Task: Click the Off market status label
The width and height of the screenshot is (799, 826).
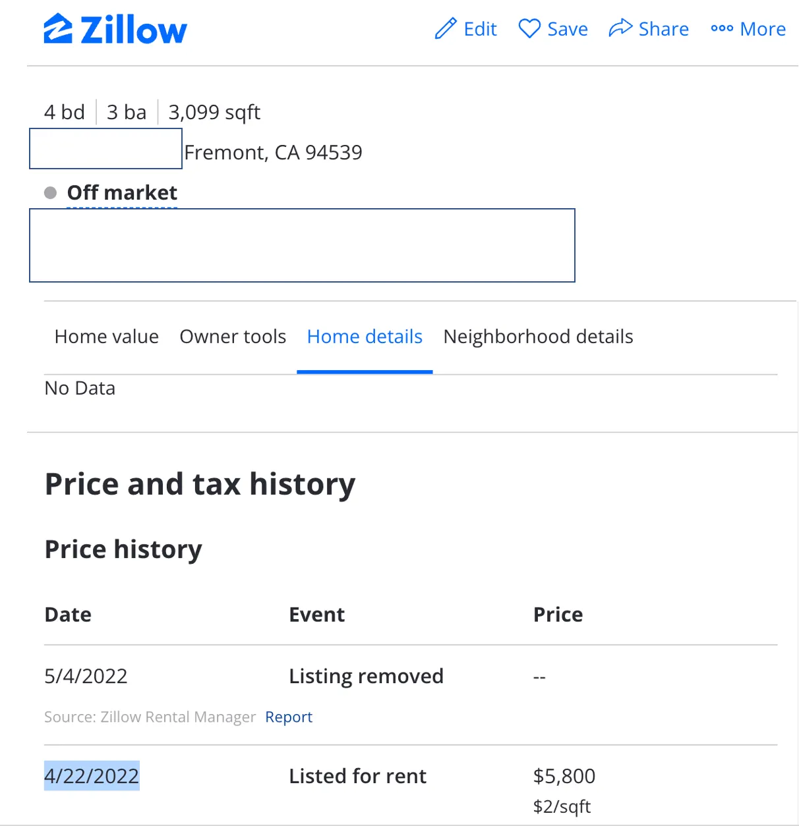Action: (x=122, y=192)
